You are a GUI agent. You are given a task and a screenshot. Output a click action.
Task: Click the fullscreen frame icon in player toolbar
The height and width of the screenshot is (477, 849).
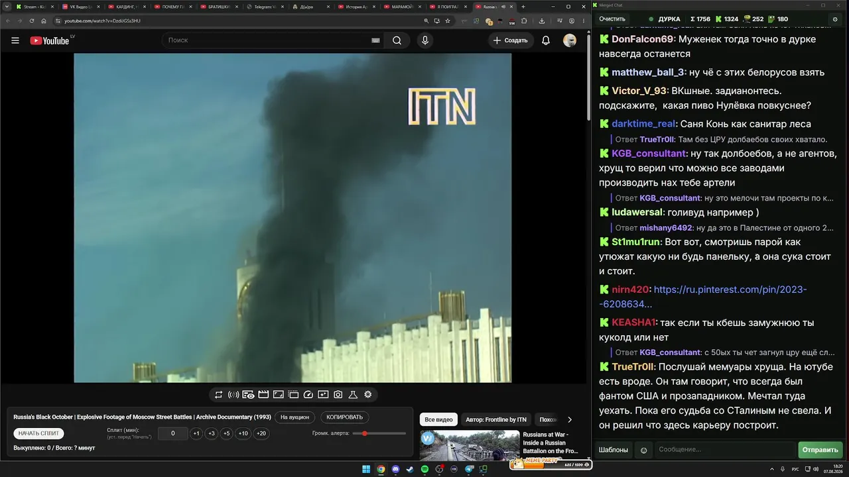point(279,395)
